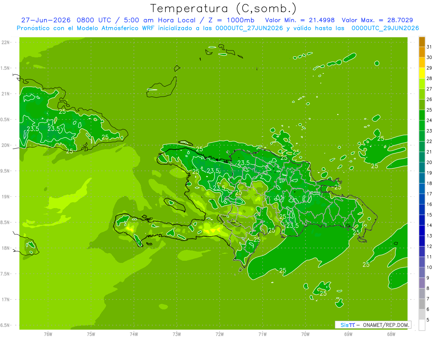Click the "75W" longitude axis label
This screenshot has height=339, width=439.
(91, 334)
